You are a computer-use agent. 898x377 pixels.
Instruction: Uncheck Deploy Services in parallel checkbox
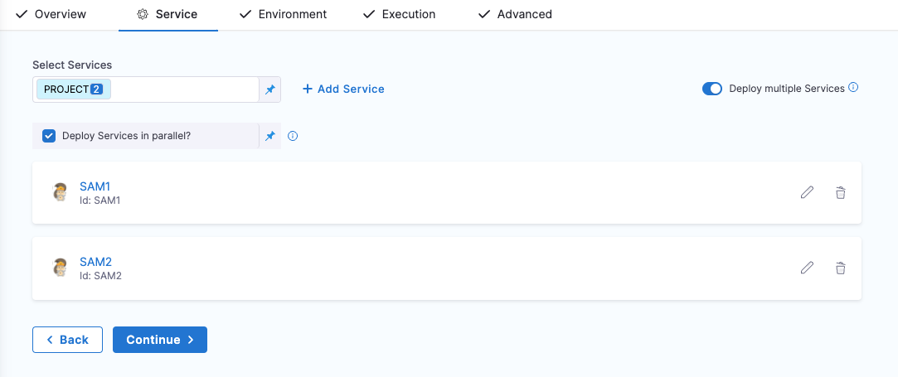[49, 136]
